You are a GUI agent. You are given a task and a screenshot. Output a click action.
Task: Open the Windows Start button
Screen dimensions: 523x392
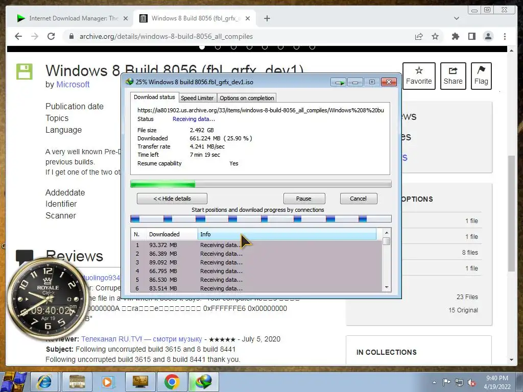click(13, 382)
